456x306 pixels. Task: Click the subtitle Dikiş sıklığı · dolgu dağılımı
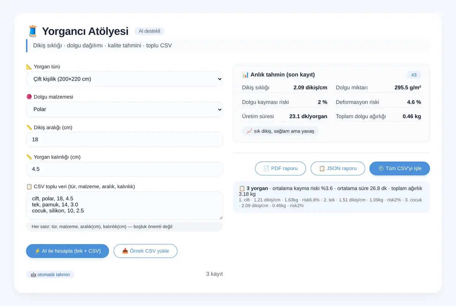103,46
